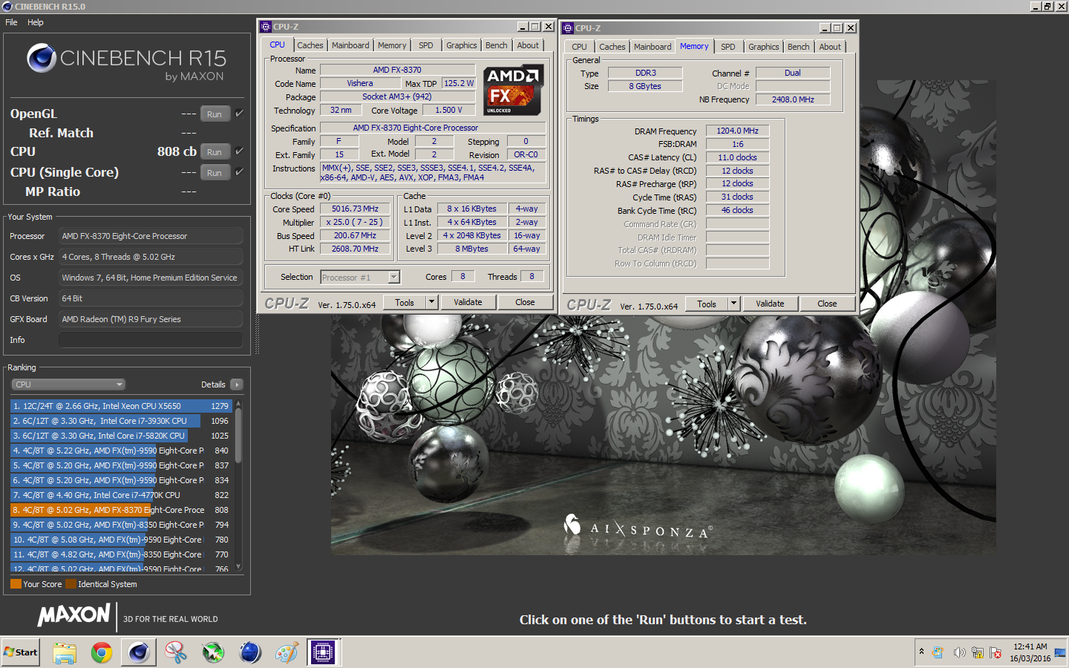Screen dimensions: 1069x668
Task: Toggle the CPU (Single Core) test checkbox
Action: pos(239,171)
